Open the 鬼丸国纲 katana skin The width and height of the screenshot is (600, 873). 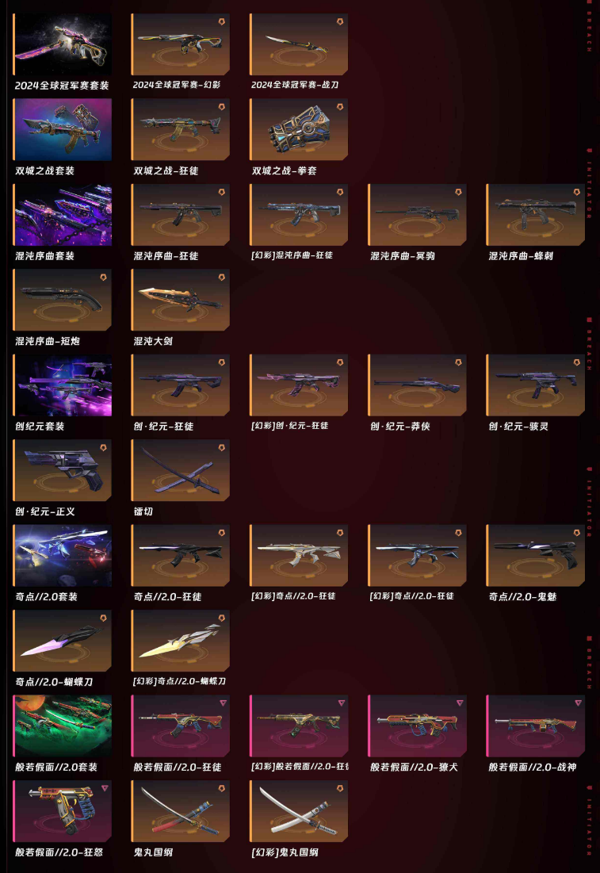click(181, 811)
